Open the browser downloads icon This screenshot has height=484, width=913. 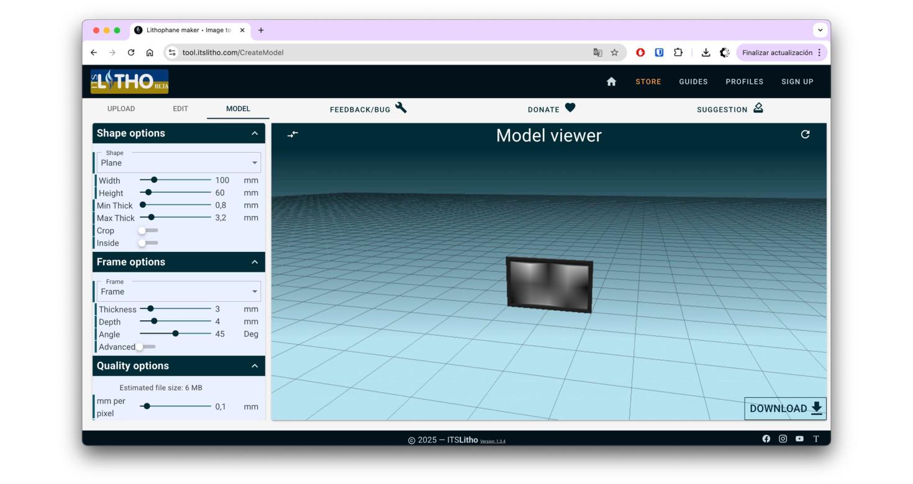(706, 53)
